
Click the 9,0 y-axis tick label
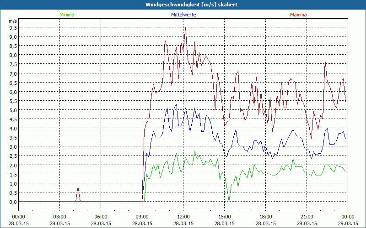[13, 36]
